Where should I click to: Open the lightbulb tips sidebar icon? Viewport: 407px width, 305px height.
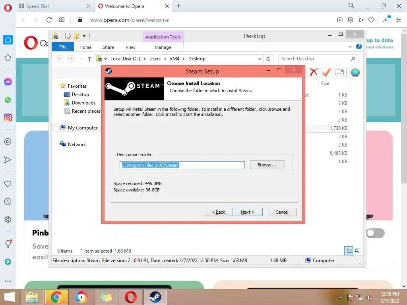coord(8,243)
